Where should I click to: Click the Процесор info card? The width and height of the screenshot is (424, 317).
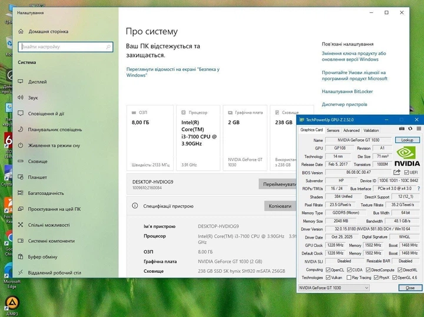[x=198, y=138]
